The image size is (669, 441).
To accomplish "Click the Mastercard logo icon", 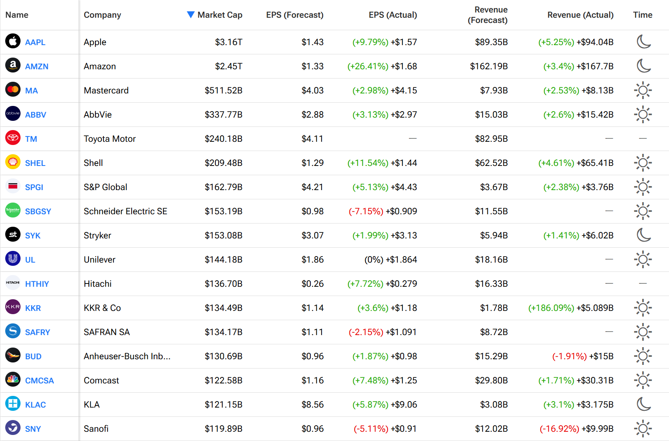I will pyautogui.click(x=13, y=89).
